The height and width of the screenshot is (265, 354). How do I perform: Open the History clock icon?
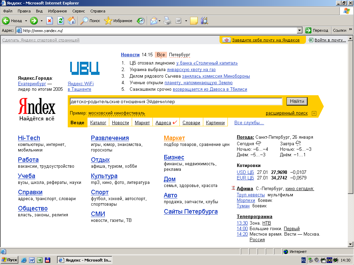coord(141,21)
